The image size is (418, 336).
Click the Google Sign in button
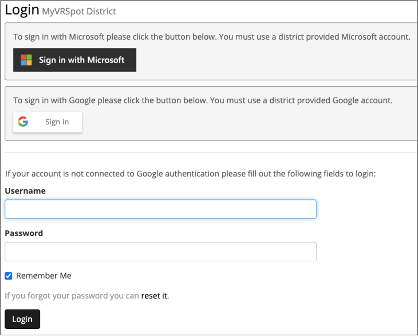47,122
